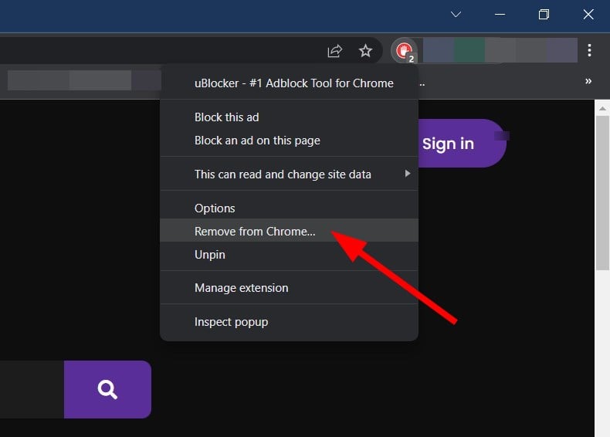This screenshot has width=610, height=437.
Task: Show more bookmarks via double chevron
Action: point(588,81)
